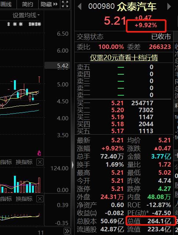Click the tall cyan candlestick on chart
Viewport: 178px width, 235px height.
click(15, 85)
